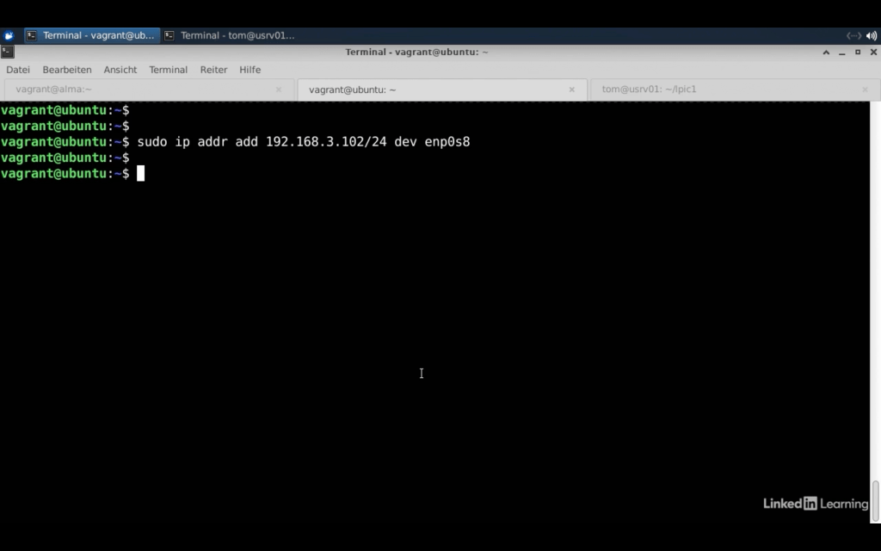Screen dimensions: 881x551
Task: Open the Terminal menu
Action: coord(168,70)
